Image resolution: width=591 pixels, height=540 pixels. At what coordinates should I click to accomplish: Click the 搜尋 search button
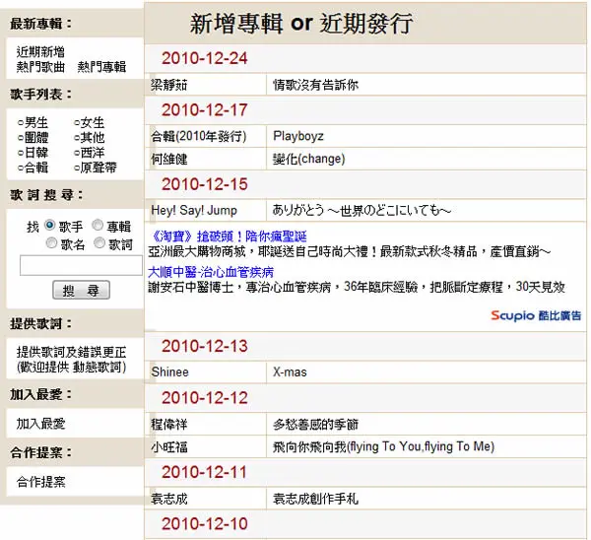tap(81, 290)
